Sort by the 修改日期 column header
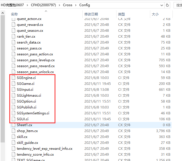The height and width of the screenshot is (161, 182). 91,14
